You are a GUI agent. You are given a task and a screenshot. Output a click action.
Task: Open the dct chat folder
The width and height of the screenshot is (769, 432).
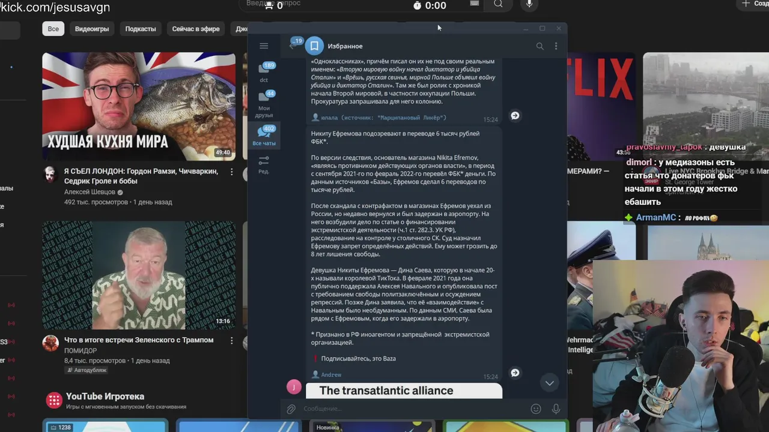264,72
